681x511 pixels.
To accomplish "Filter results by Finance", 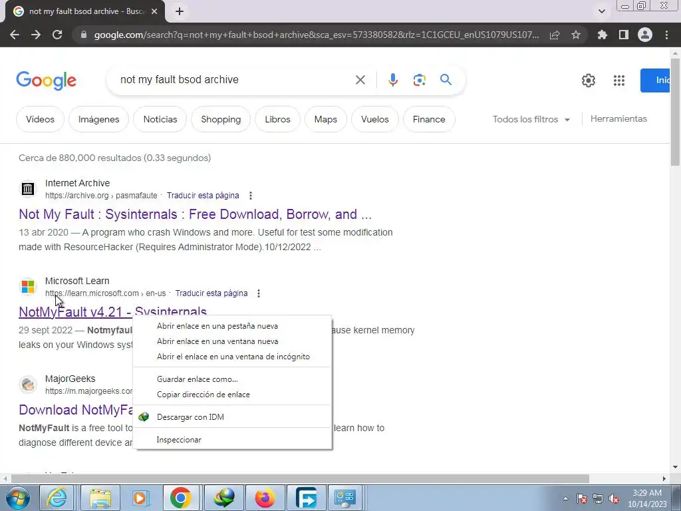I will [x=429, y=119].
